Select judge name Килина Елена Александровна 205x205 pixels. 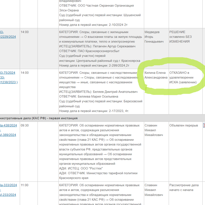[156, 75]
